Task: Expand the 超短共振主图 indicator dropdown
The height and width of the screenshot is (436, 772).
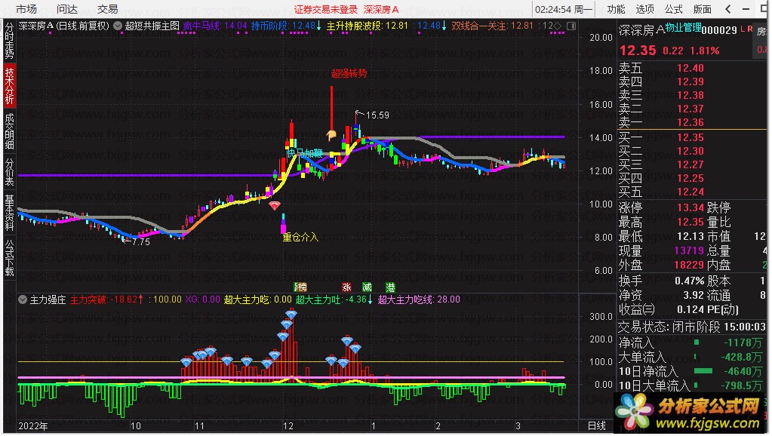Action: [x=118, y=26]
